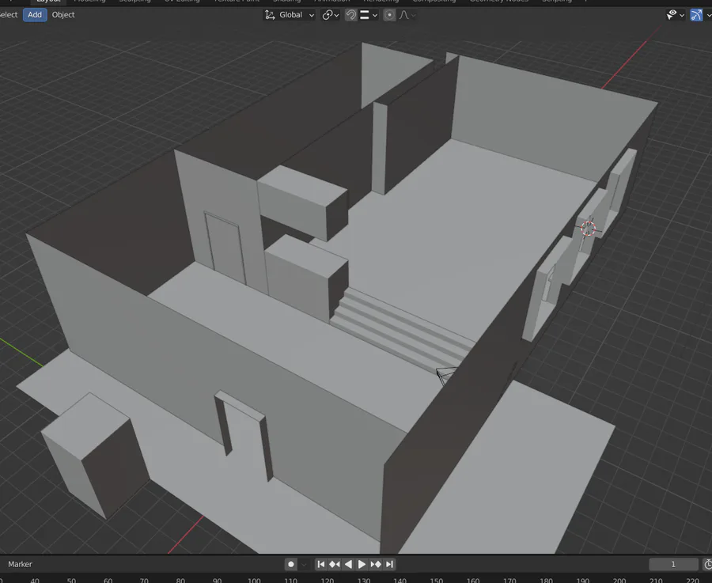Click frame 100 on the timeline ruler
712x583 pixels.
[254, 580]
